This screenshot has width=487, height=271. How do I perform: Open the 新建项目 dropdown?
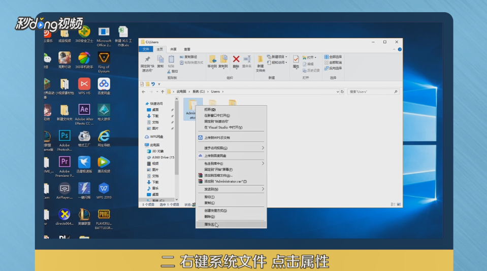click(277, 57)
